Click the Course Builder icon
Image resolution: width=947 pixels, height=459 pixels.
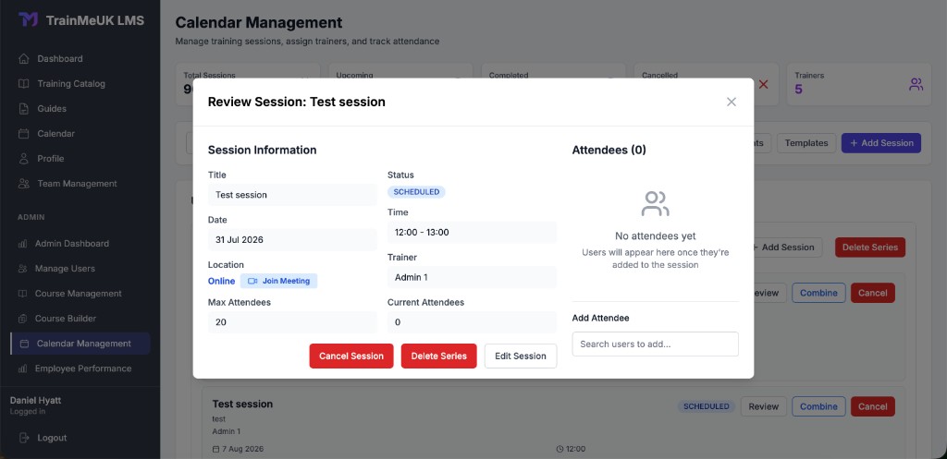point(22,319)
